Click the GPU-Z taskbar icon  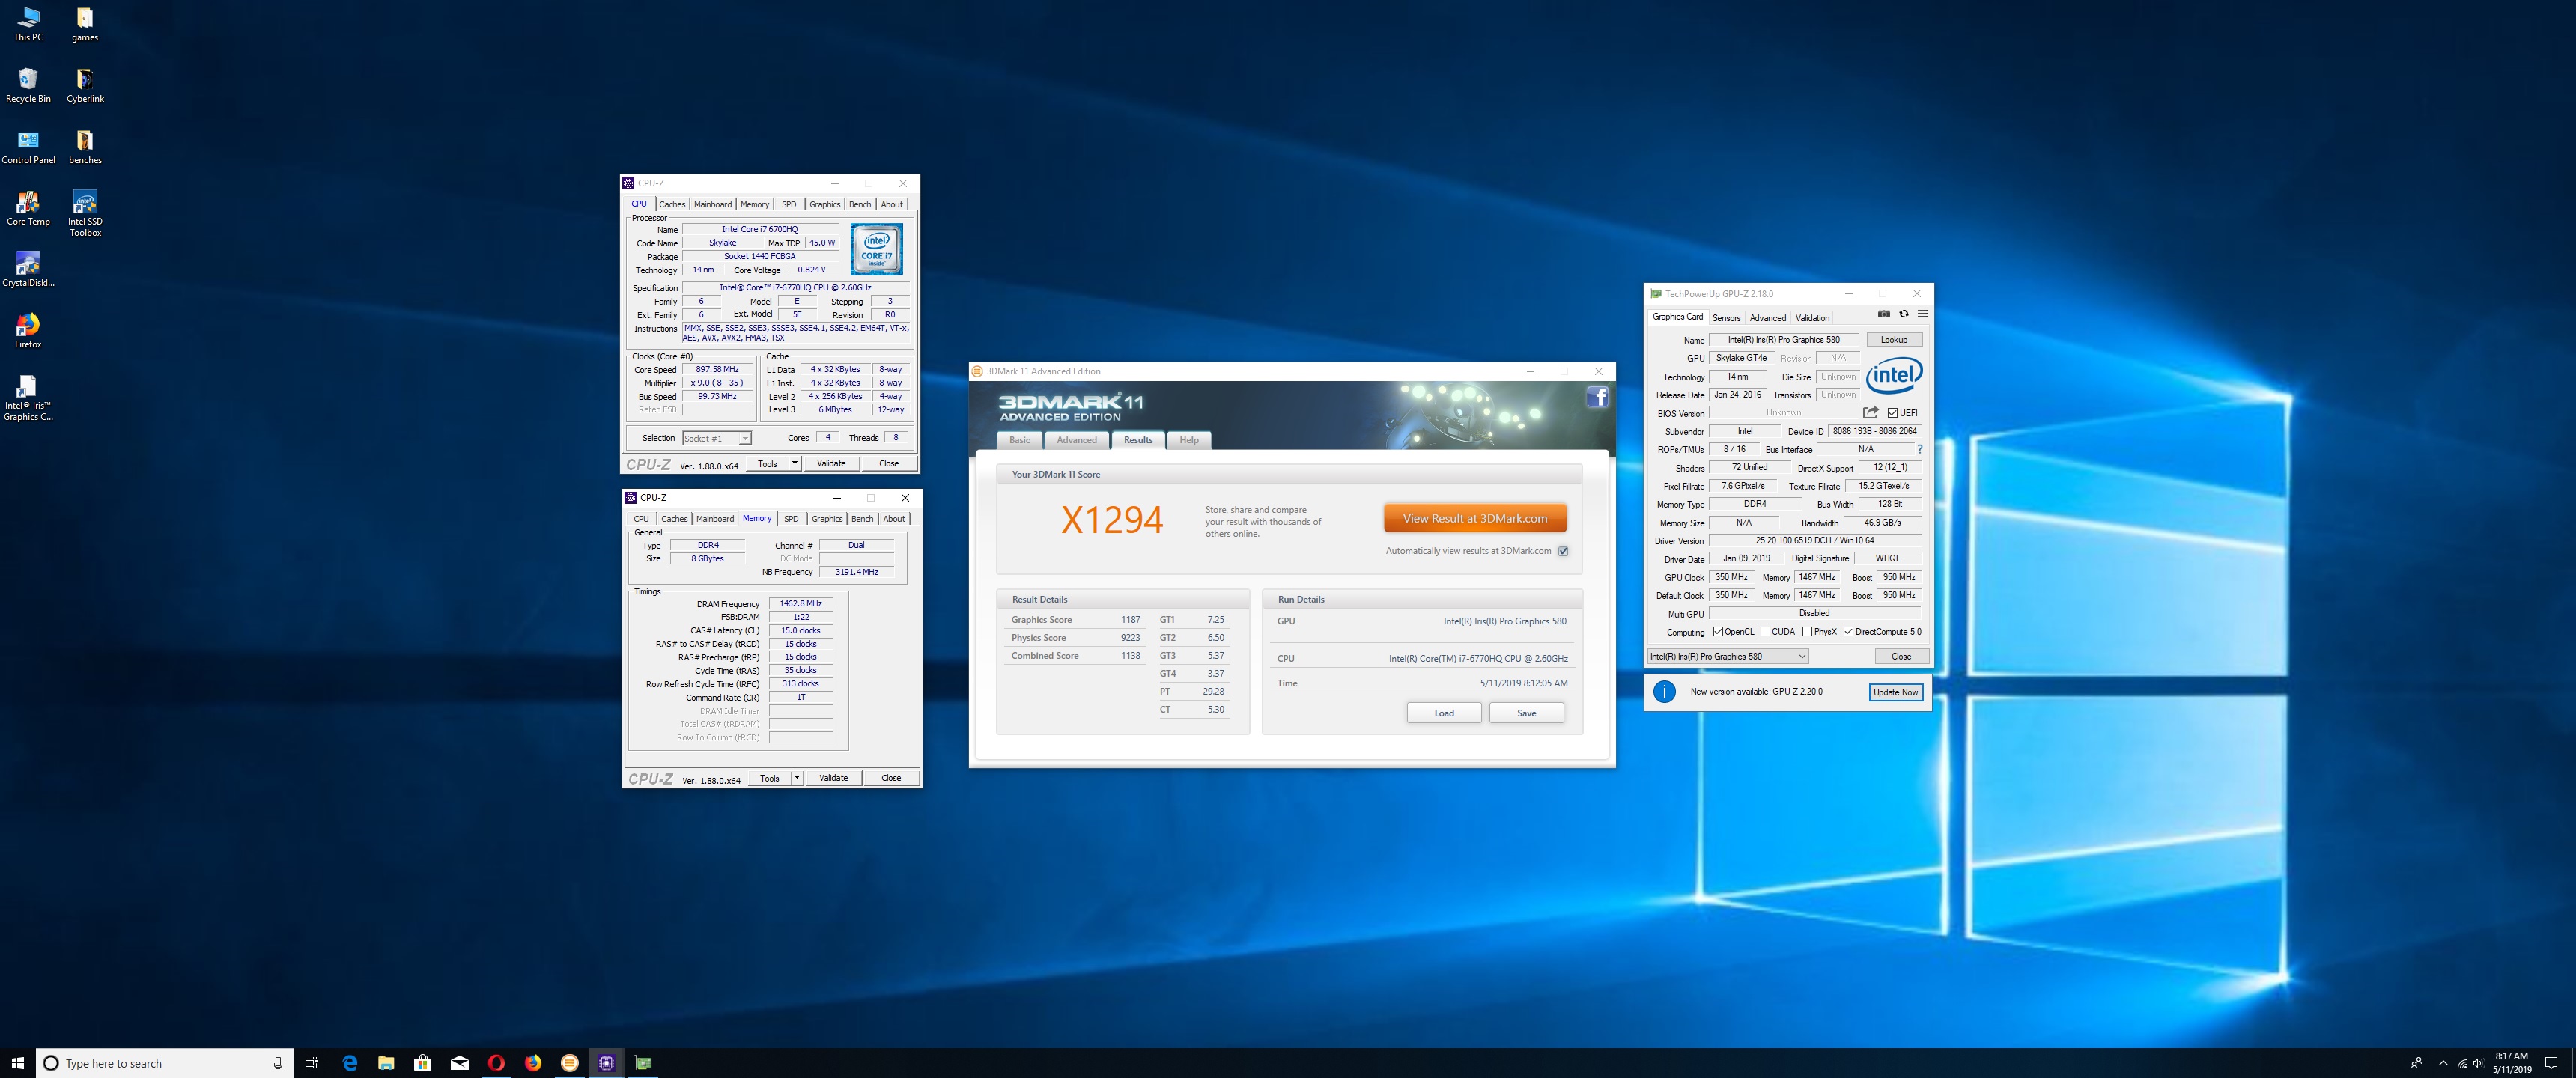pyautogui.click(x=643, y=1063)
